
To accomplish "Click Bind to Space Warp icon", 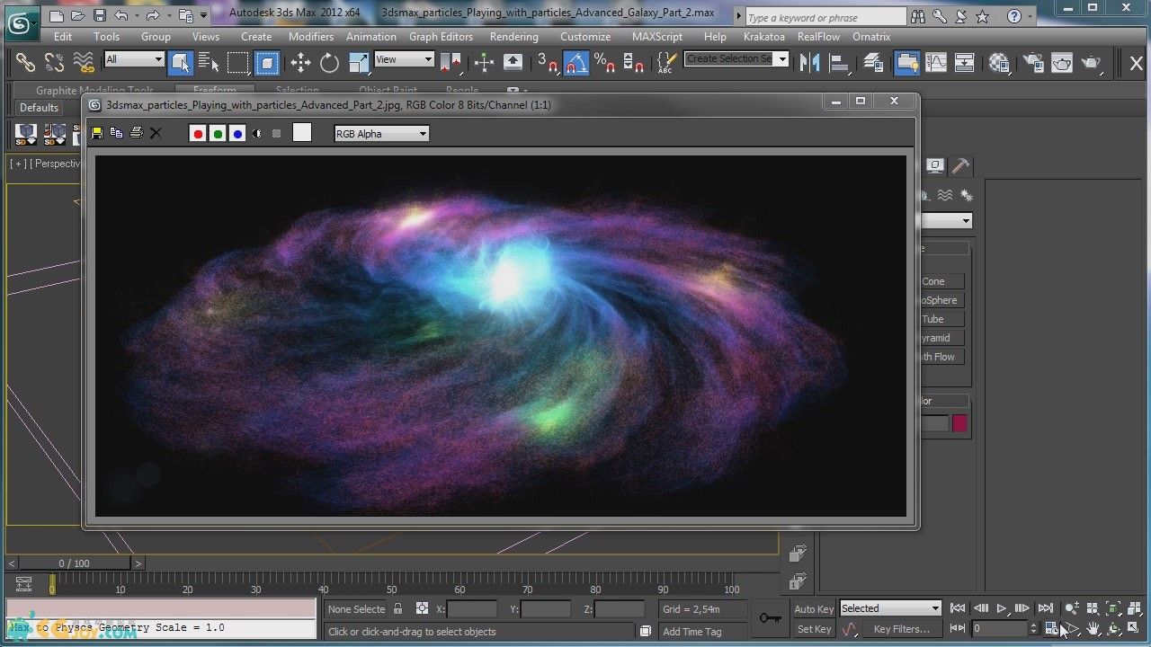I will [84, 62].
